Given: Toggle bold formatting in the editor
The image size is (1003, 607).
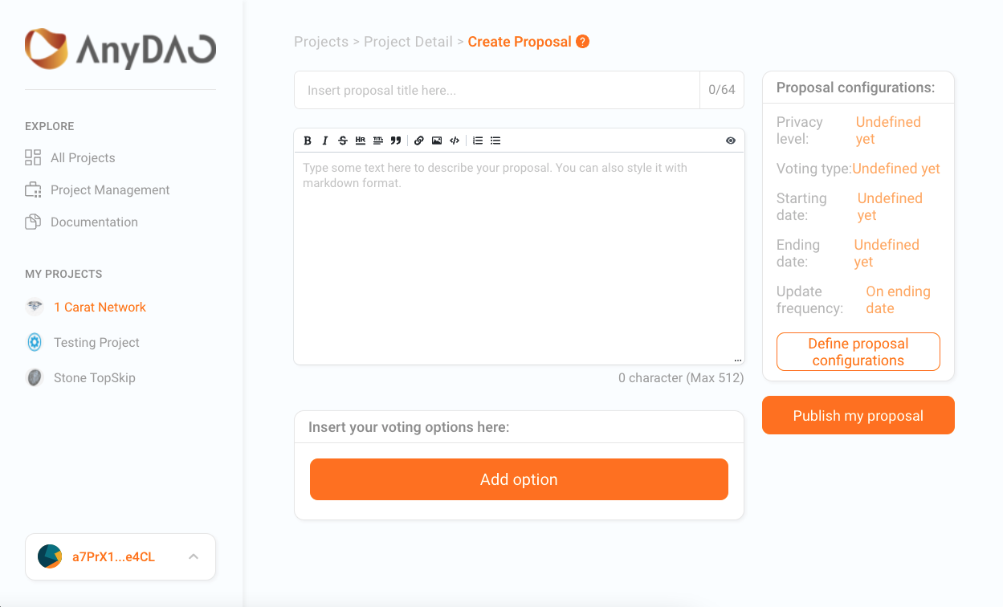Looking at the screenshot, I should (x=308, y=141).
